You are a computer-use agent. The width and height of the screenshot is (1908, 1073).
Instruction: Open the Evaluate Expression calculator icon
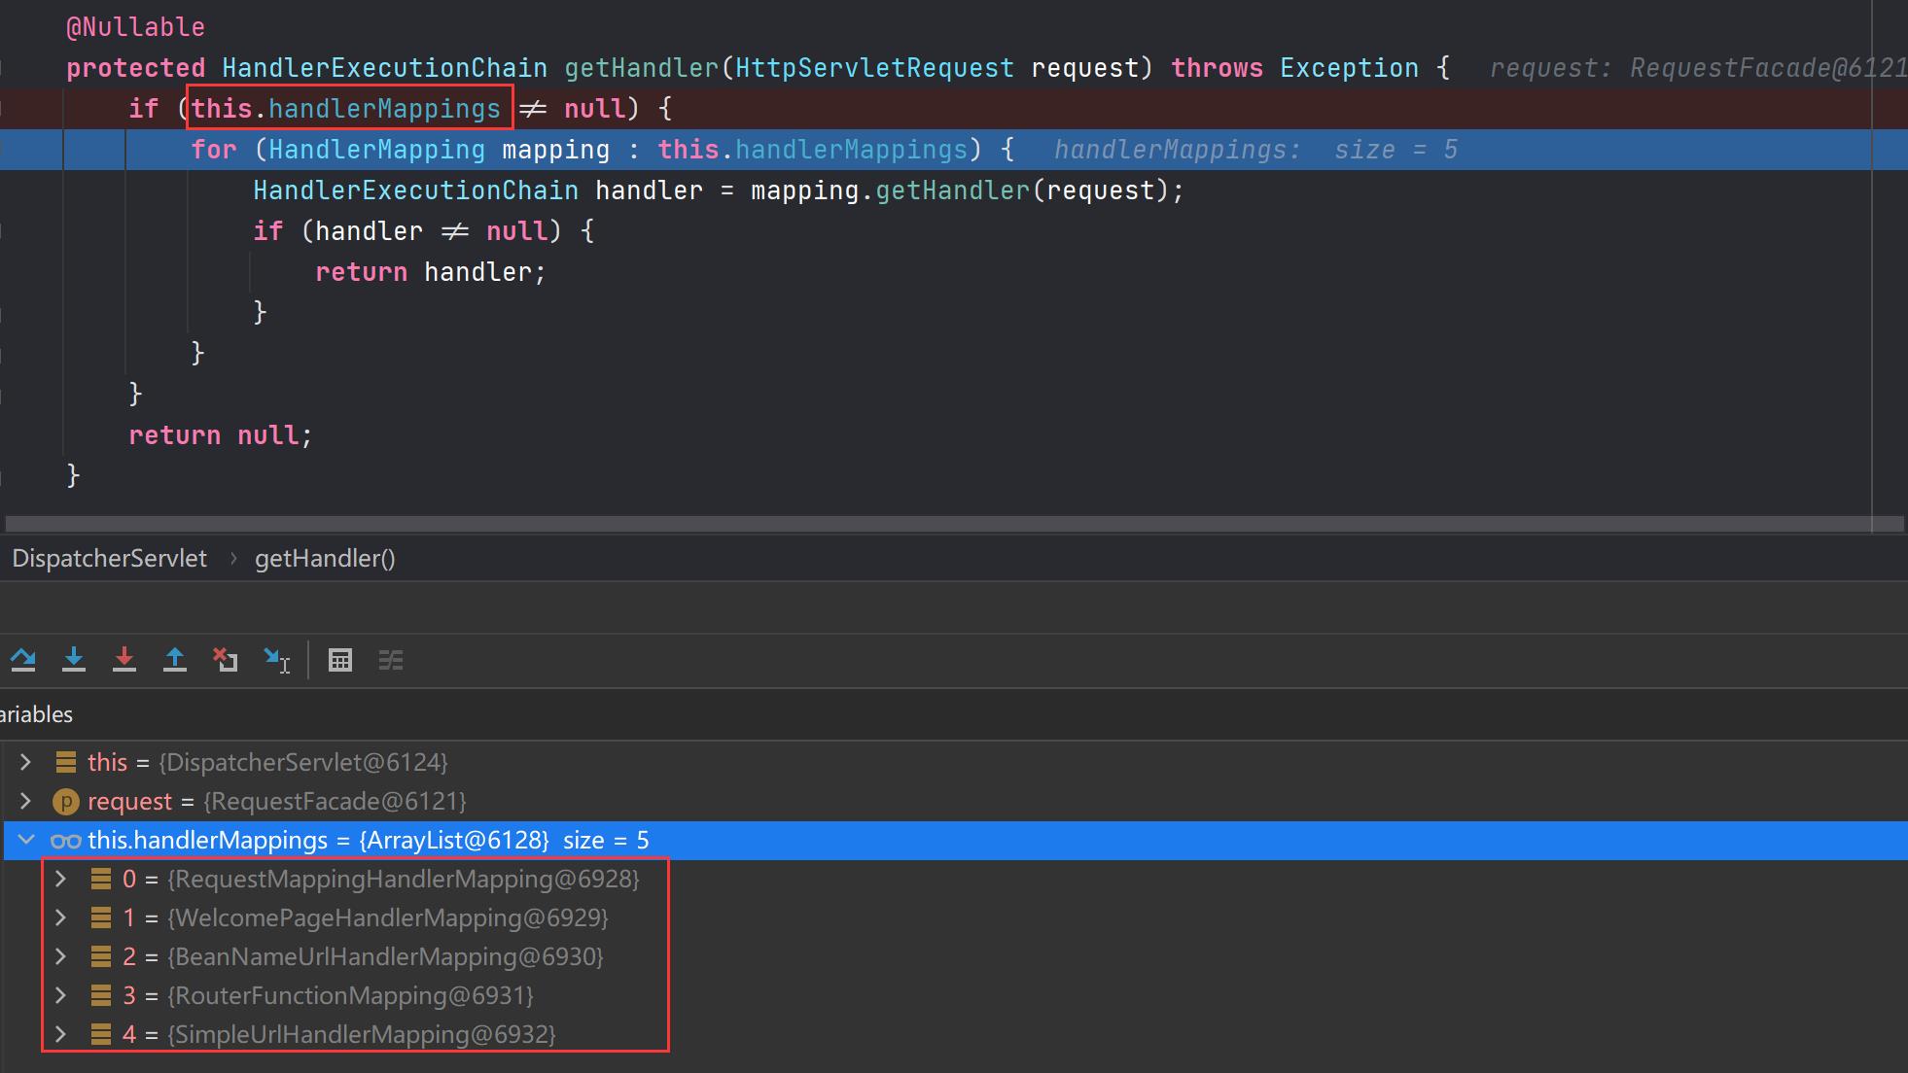click(340, 661)
